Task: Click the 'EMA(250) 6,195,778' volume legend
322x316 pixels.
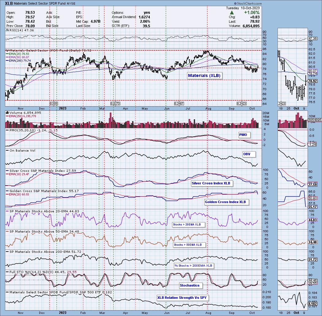Action: point(21,116)
